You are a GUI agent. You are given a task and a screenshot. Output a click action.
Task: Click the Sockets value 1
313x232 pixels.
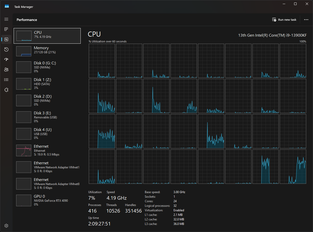174,197
